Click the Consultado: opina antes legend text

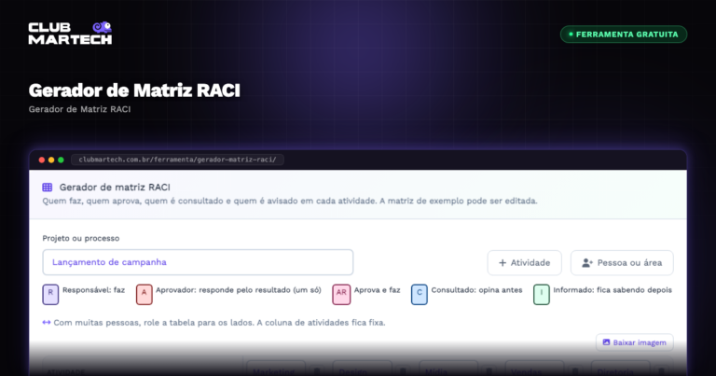point(476,290)
